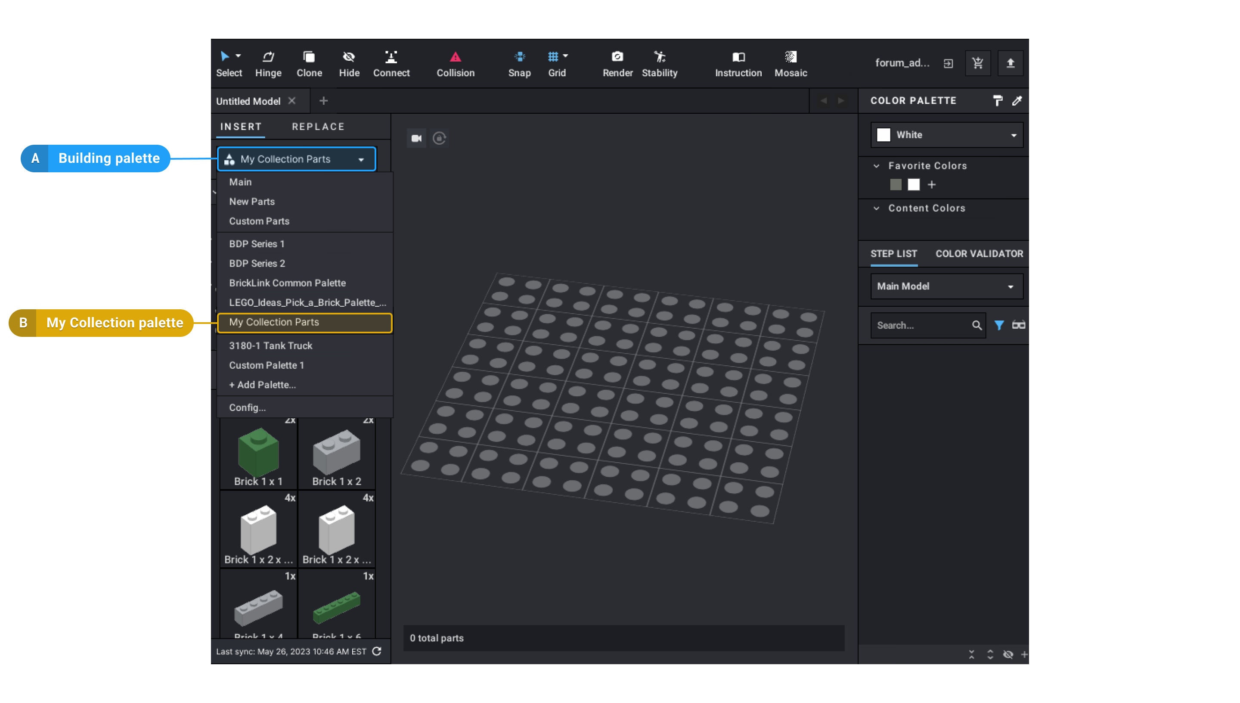Select the white favorite color swatch
The height and width of the screenshot is (703, 1240).
913,184
